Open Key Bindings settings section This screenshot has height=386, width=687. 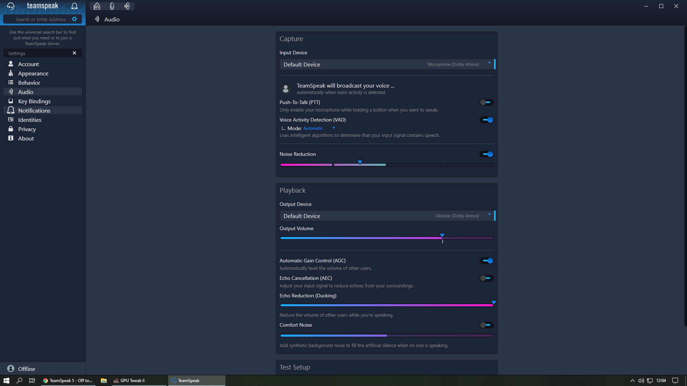34,102
